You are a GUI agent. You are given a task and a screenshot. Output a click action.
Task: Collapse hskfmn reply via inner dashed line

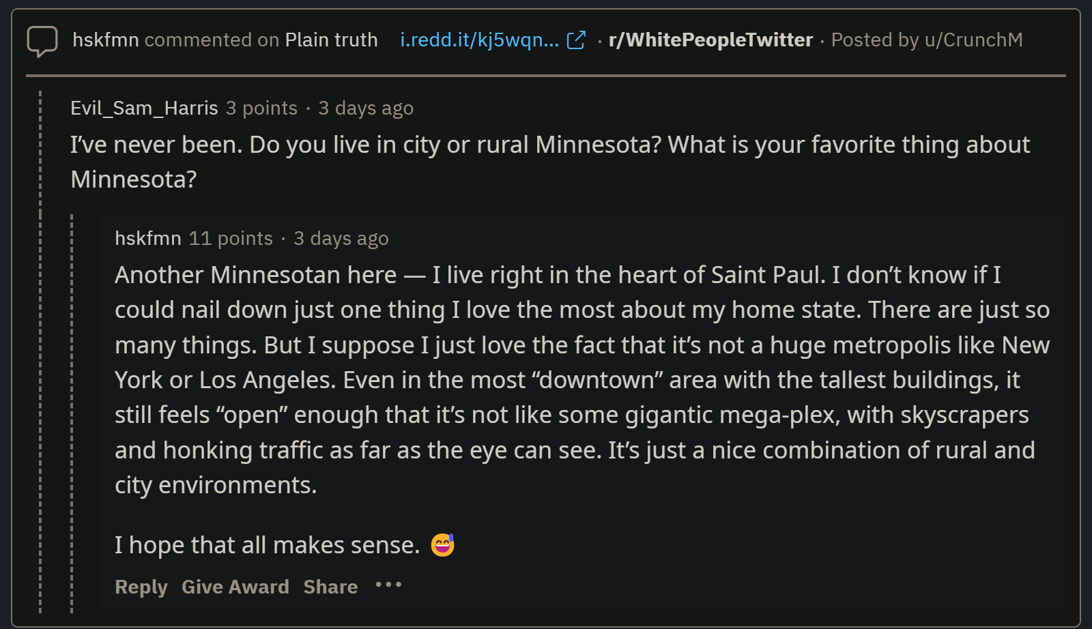[x=72, y=413]
